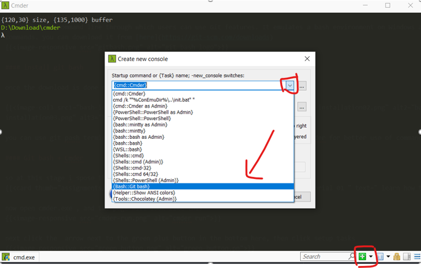
Task: Click the blue active console number icon
Action: [x=380, y=256]
